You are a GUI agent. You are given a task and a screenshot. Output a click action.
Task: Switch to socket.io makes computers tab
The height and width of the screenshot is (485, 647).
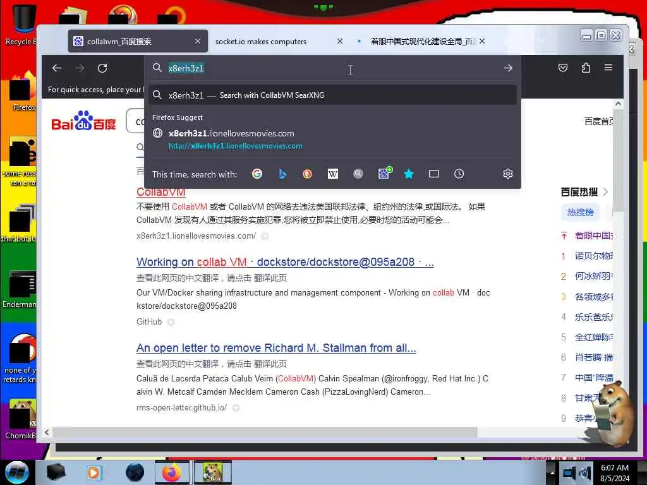coord(261,42)
